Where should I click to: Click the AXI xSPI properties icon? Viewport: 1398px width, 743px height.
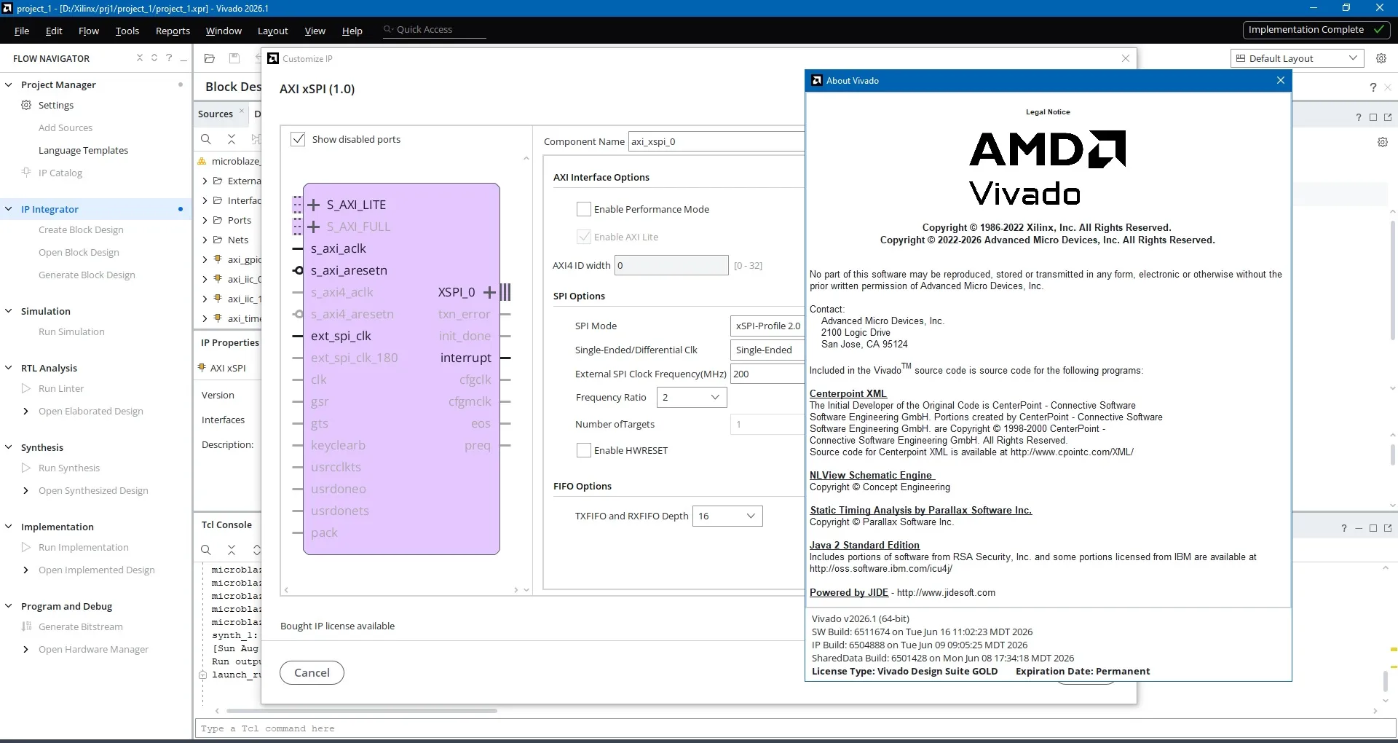[x=202, y=368]
